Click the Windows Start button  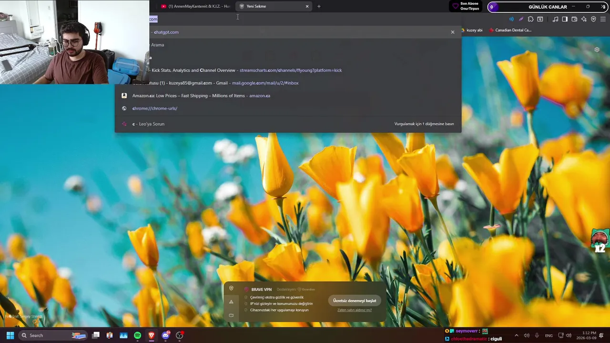coord(10,335)
